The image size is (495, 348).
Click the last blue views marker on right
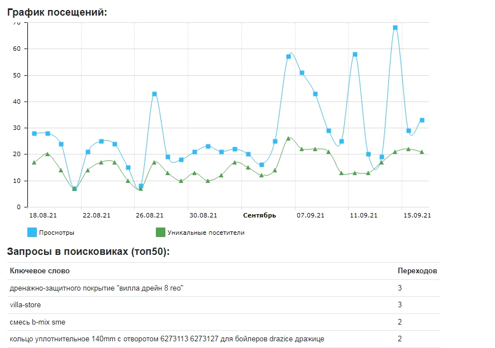pos(422,120)
